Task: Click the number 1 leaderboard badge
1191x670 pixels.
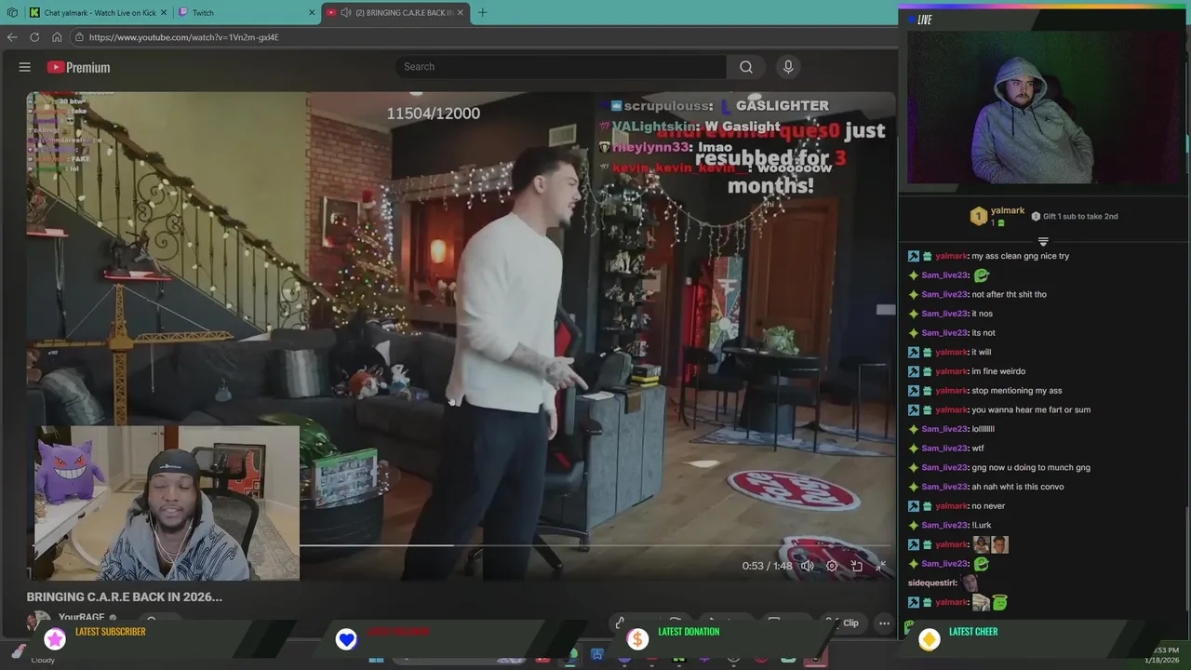Action: pos(978,217)
